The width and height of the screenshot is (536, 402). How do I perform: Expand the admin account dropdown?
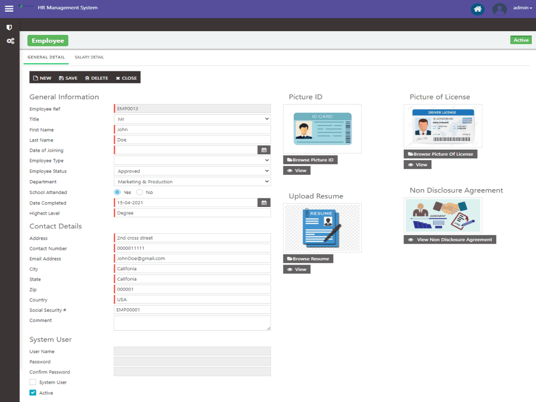[522, 8]
